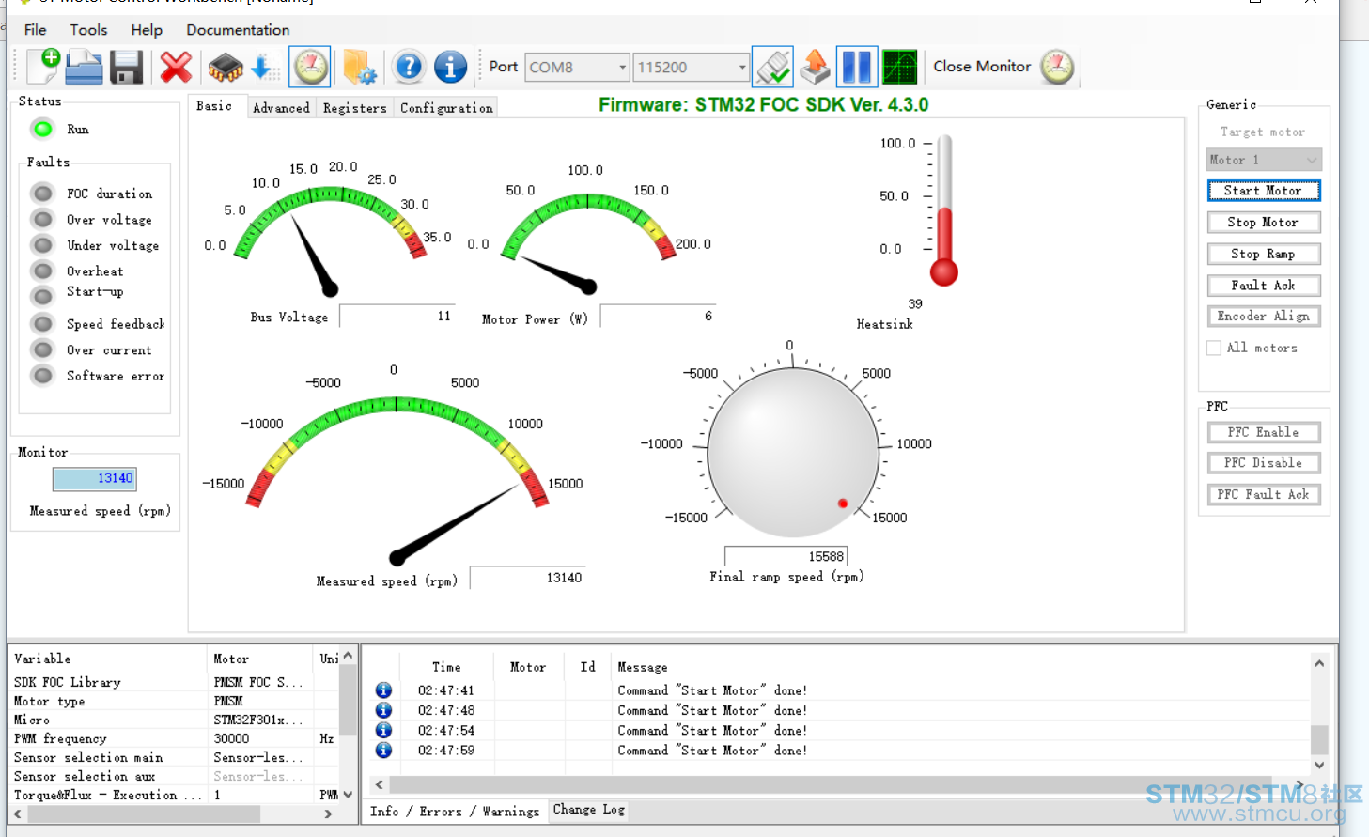Click the Over current fault indicator
Viewport: 1369px width, 837px height.
click(x=42, y=349)
